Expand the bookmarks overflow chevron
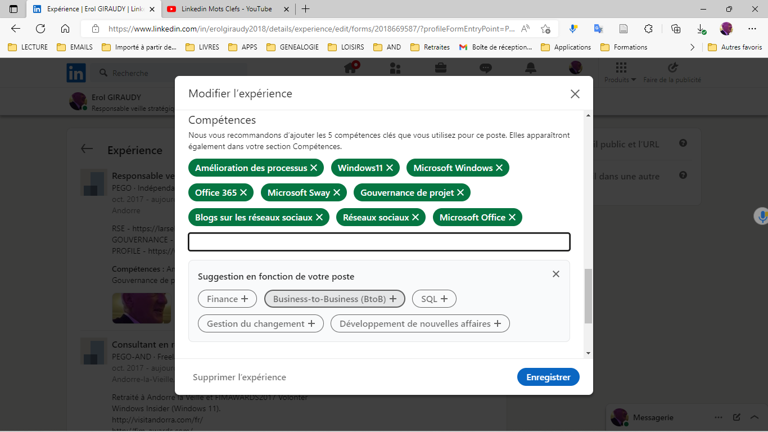Viewport: 768px width, 432px height. pos(692,47)
